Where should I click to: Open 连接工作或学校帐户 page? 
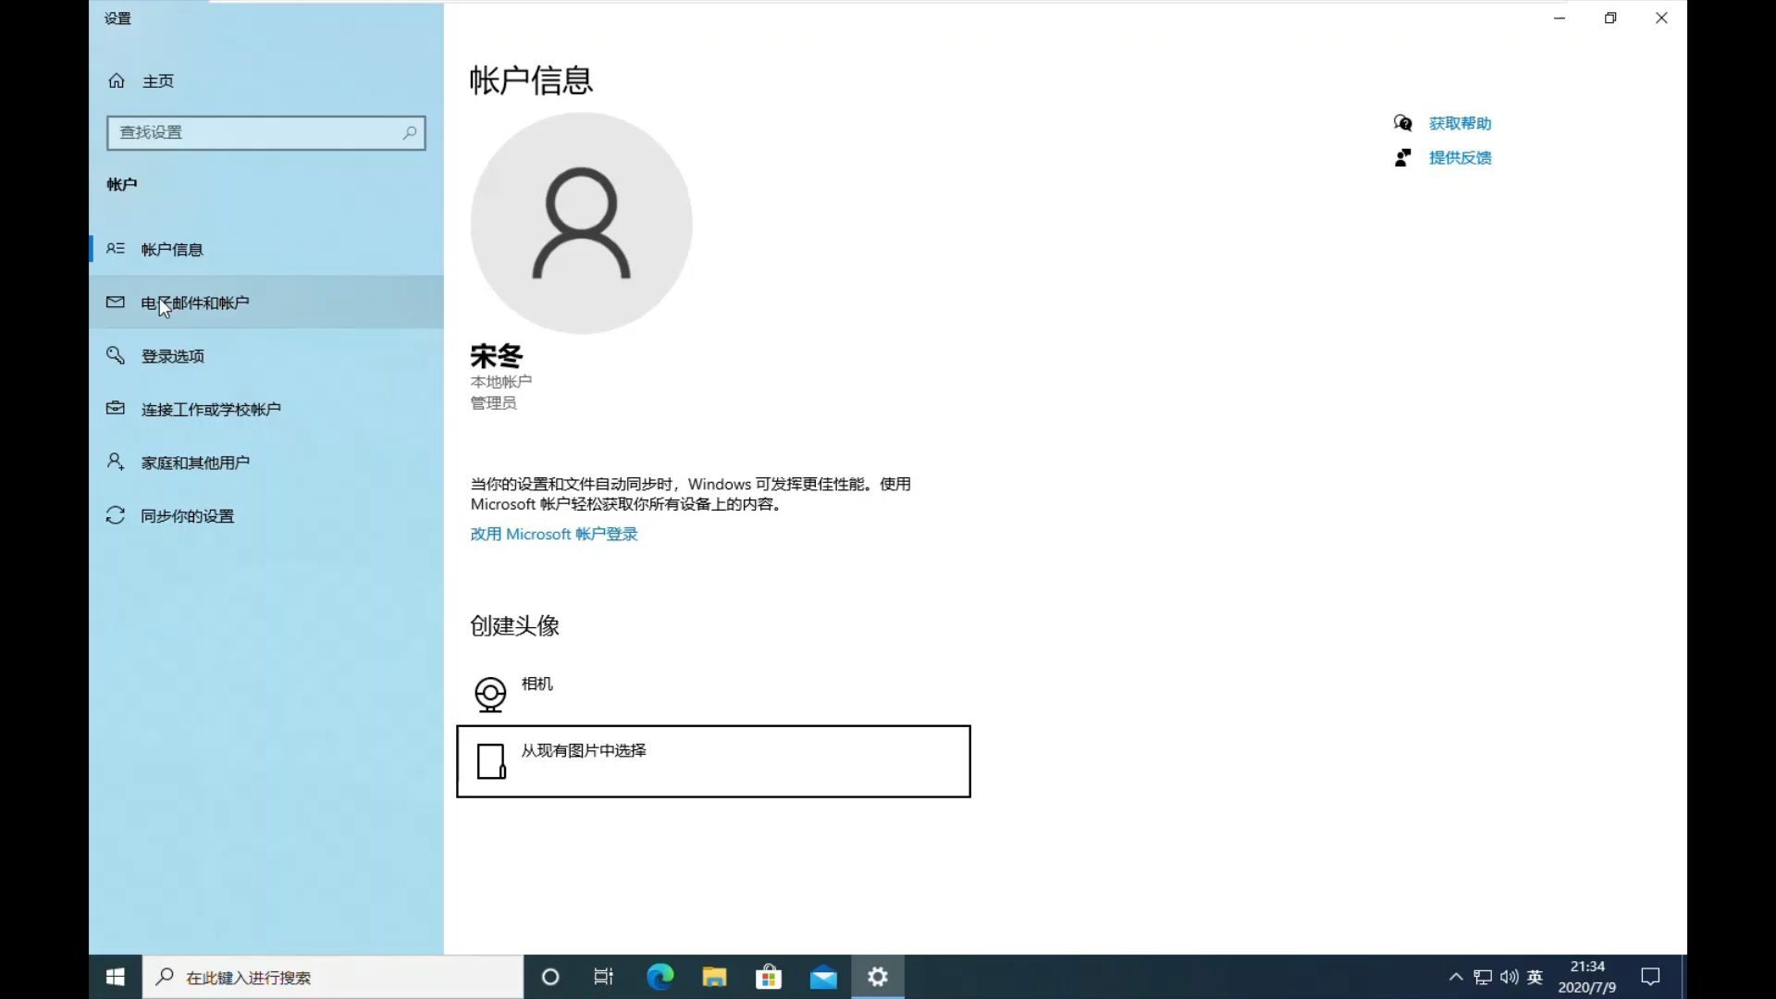tap(266, 408)
